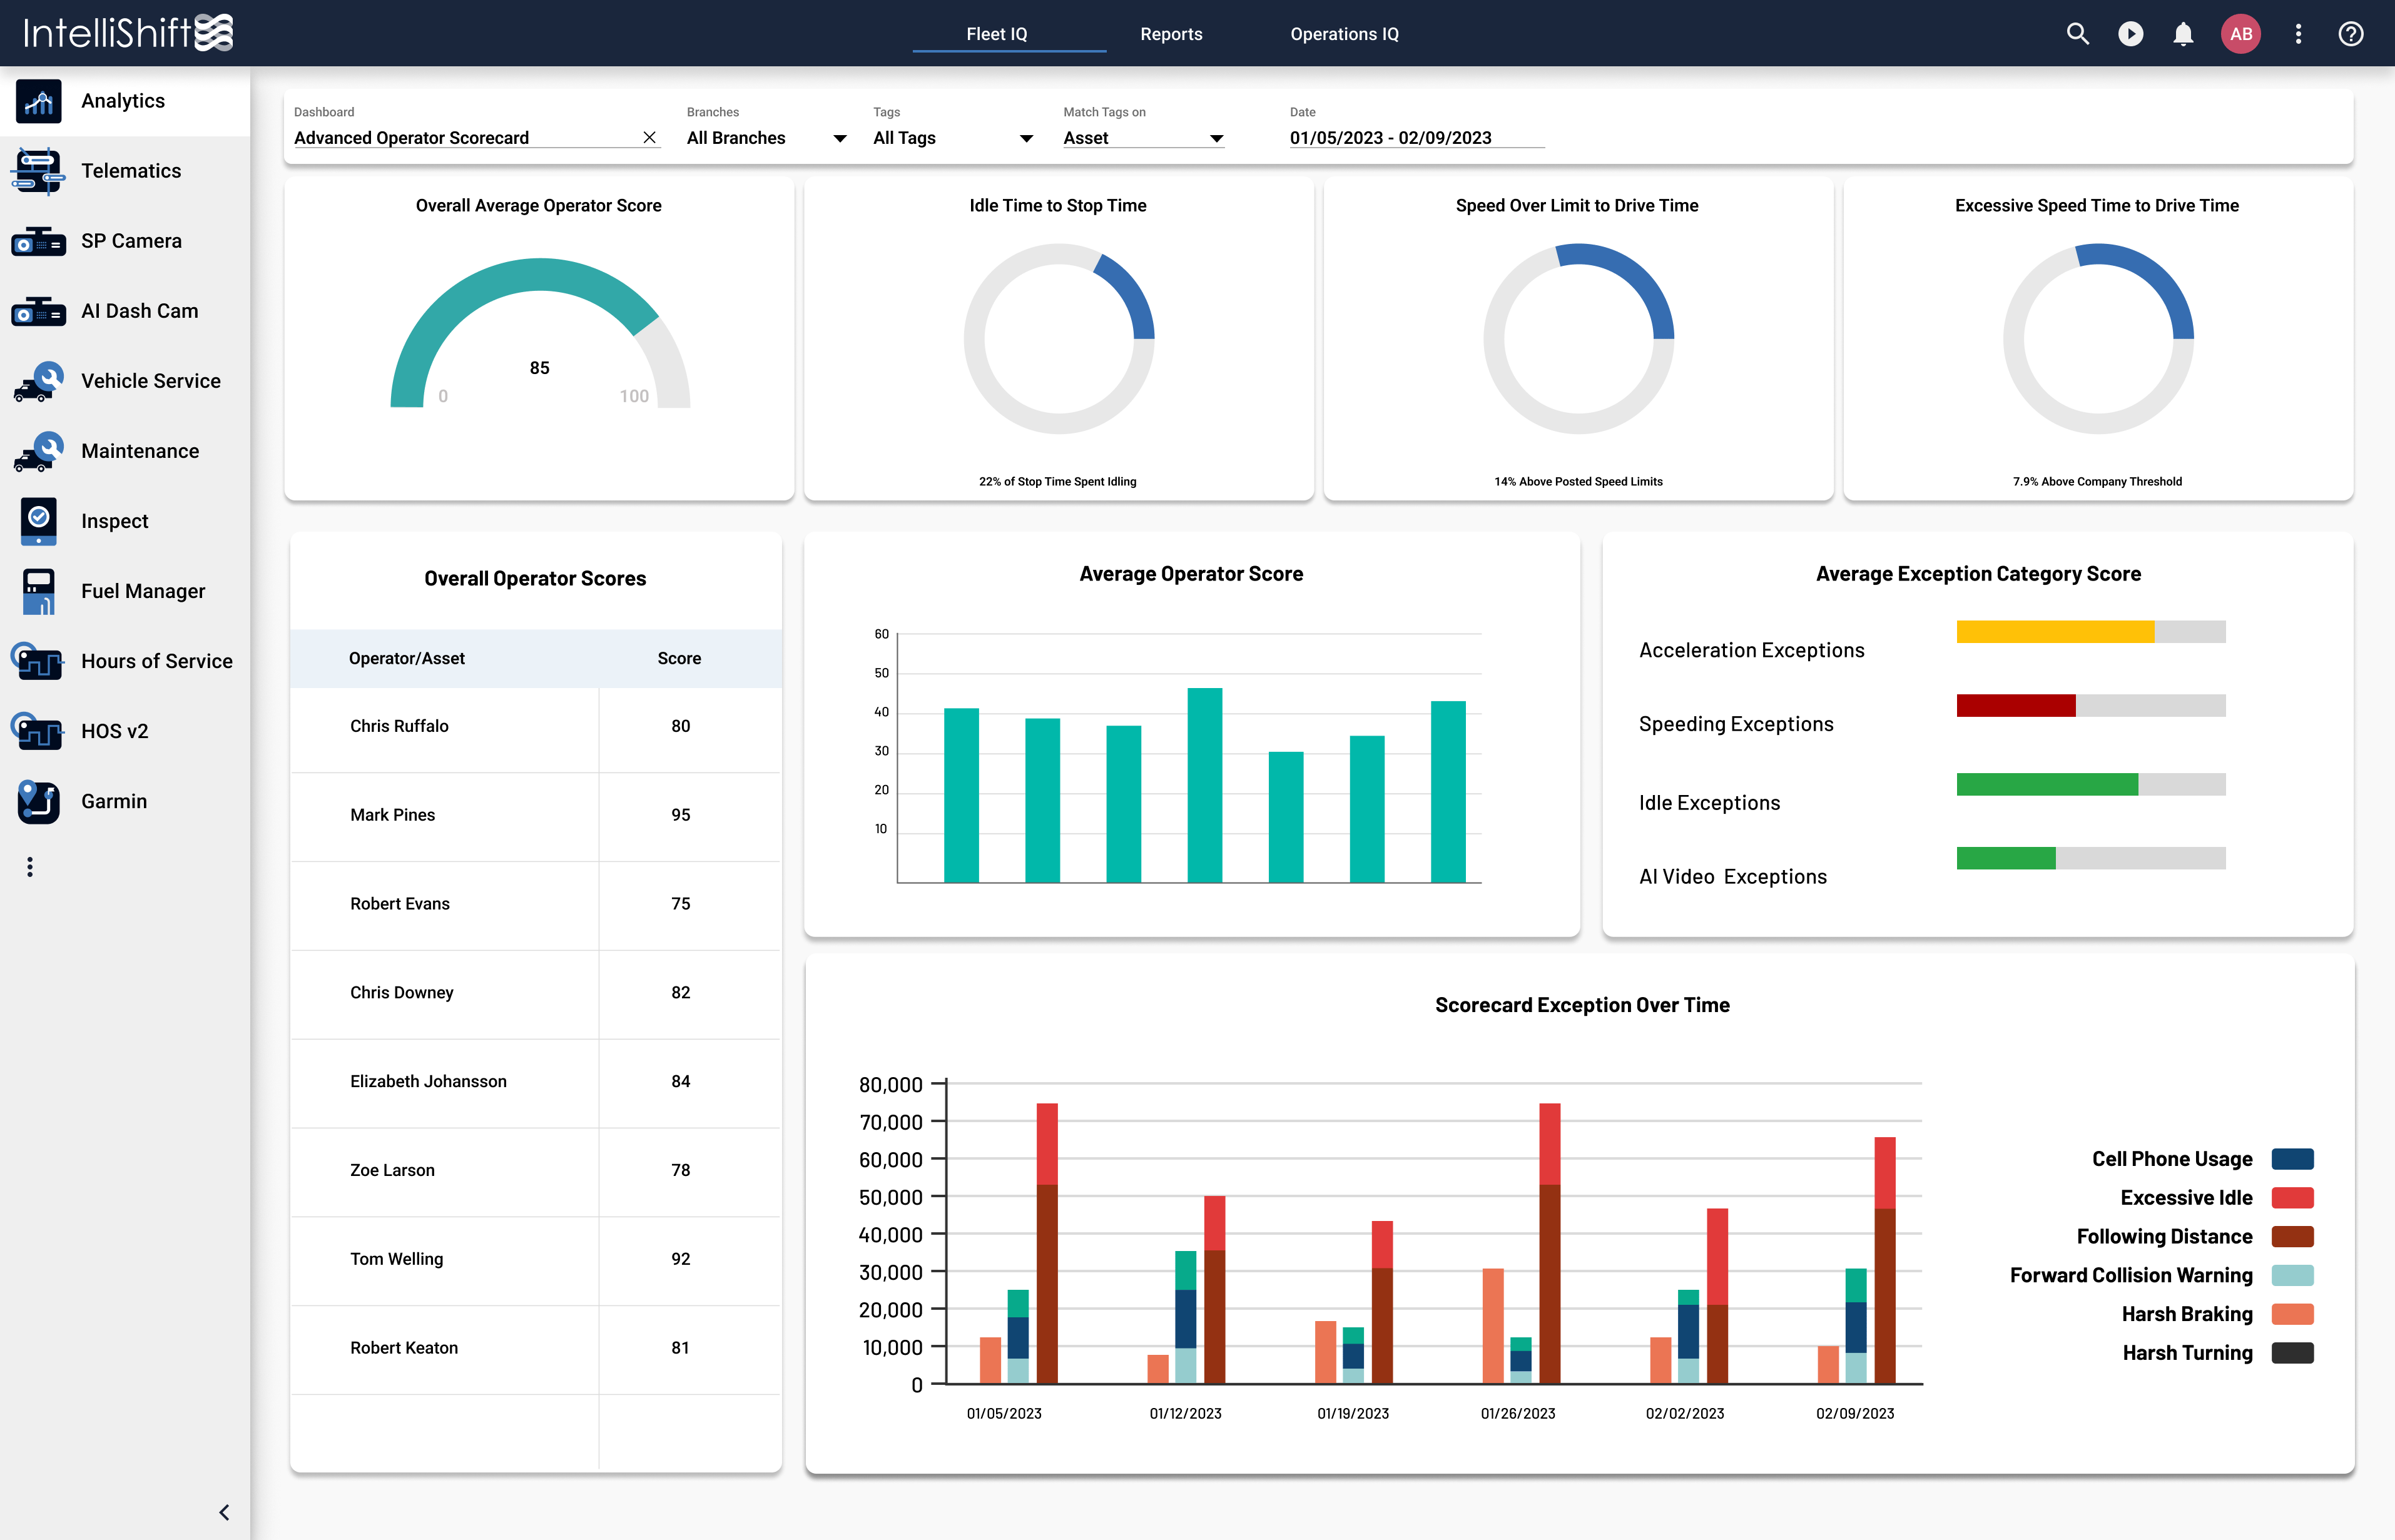Open the Fuel Manager sidebar icon
The image size is (2395, 1540).
point(38,591)
